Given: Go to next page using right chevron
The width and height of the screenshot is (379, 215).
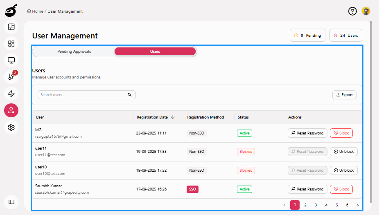Looking at the screenshot, I should point(357,205).
